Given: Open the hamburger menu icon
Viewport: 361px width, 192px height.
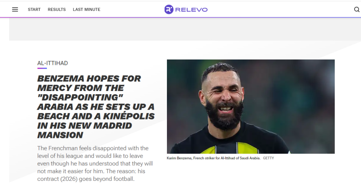Looking at the screenshot, I should click(x=15, y=9).
